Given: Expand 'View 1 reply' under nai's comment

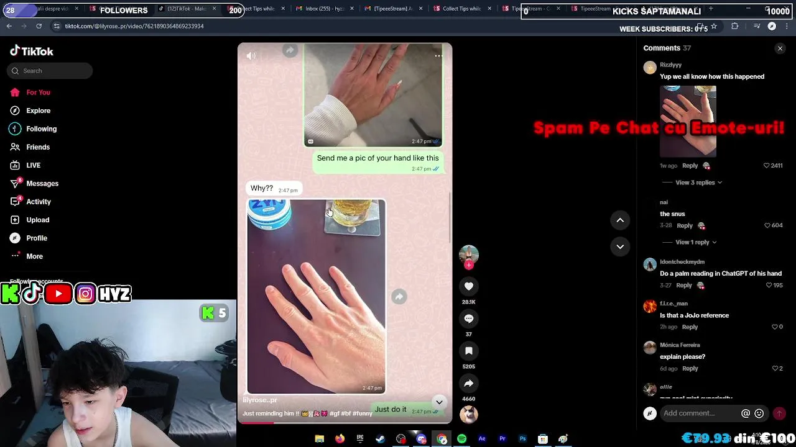Looking at the screenshot, I should [696, 242].
